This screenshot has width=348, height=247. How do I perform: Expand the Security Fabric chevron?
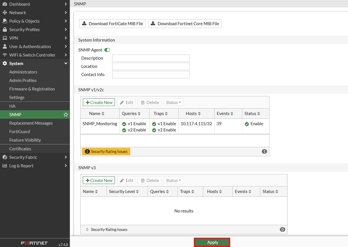coord(66,157)
